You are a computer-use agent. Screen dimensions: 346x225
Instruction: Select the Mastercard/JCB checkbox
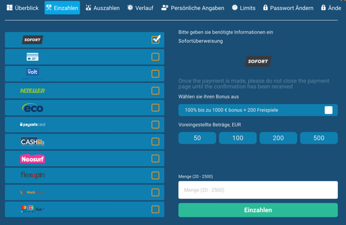(155, 210)
